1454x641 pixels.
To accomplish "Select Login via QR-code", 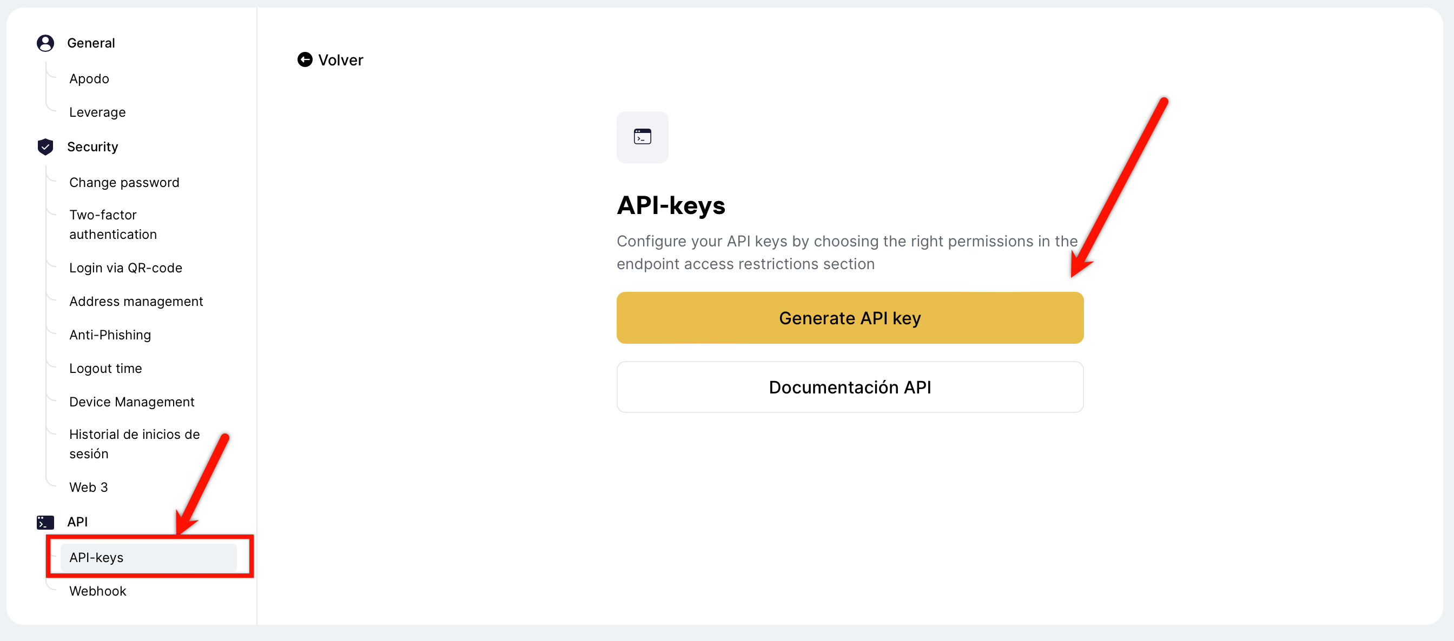I will coord(125,268).
